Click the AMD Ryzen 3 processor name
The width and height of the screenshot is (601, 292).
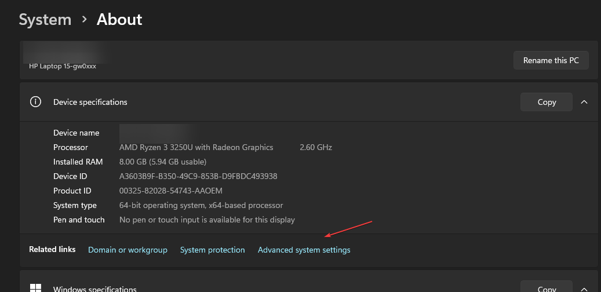pyautogui.click(x=196, y=147)
